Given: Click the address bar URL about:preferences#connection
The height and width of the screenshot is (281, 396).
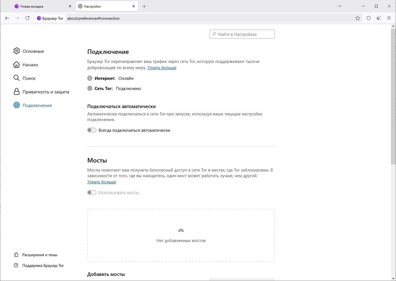Looking at the screenshot, I should (93, 18).
